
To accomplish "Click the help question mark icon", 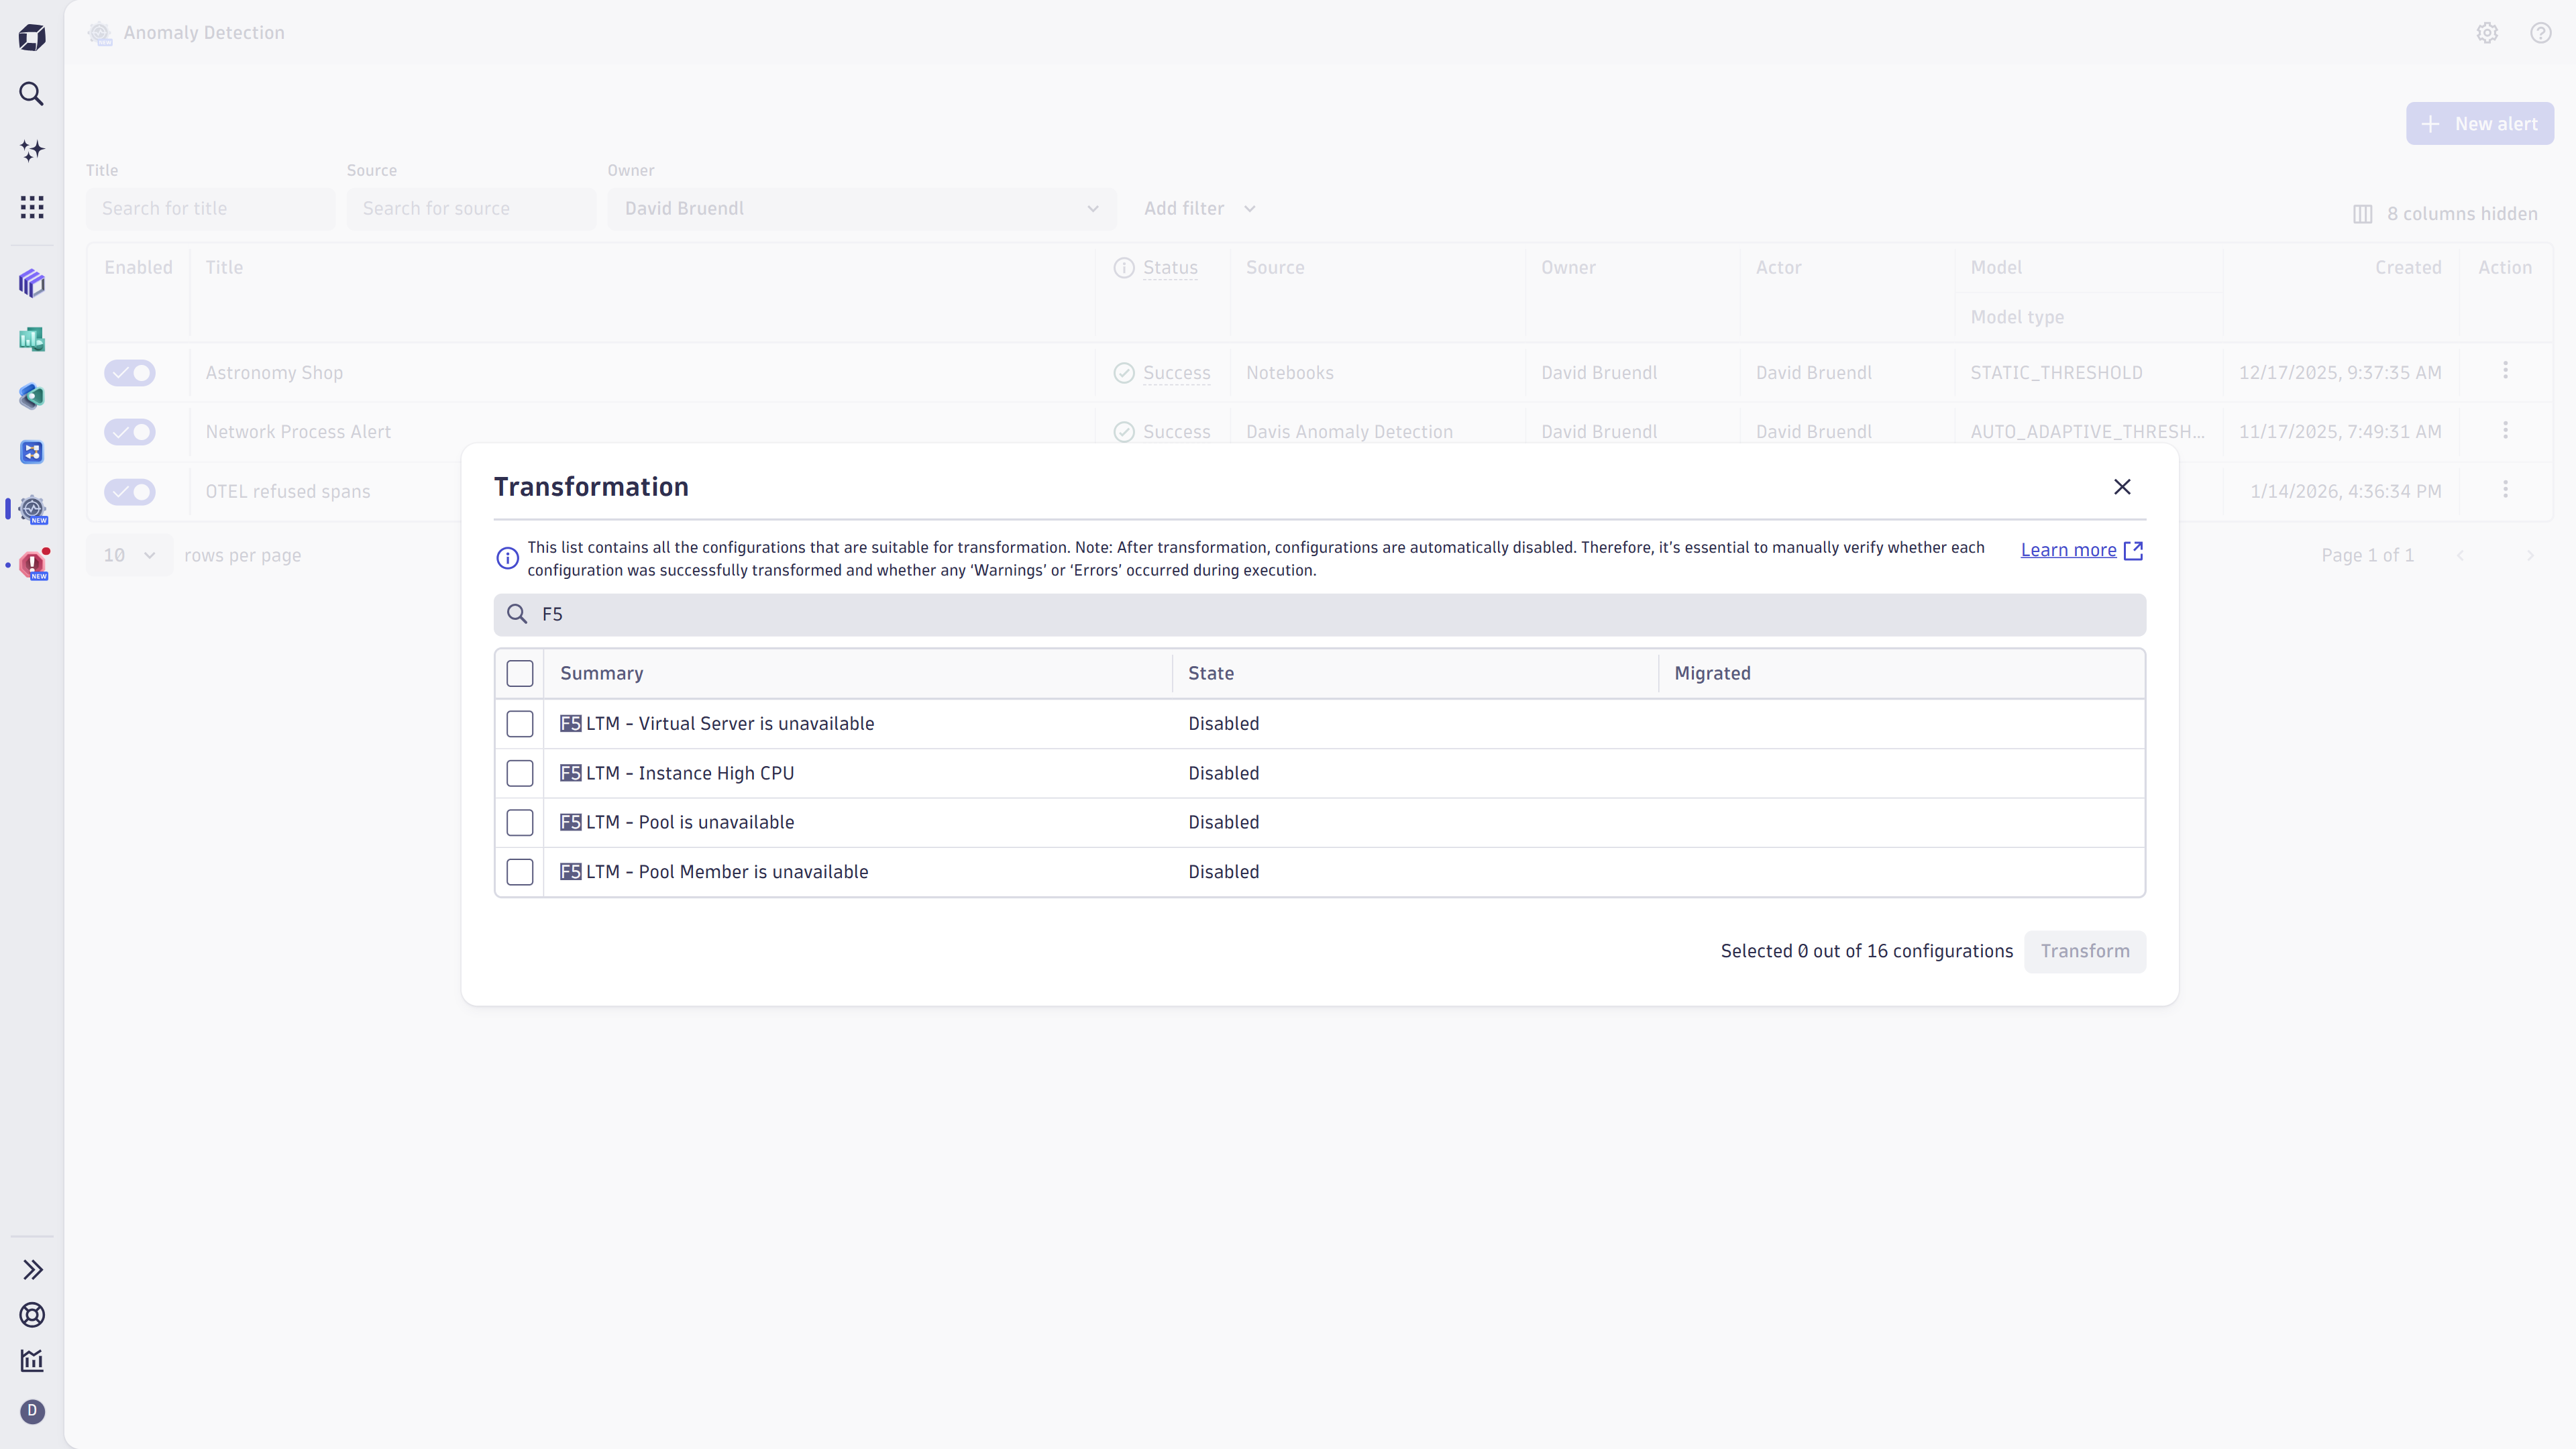I will pos(2540,33).
